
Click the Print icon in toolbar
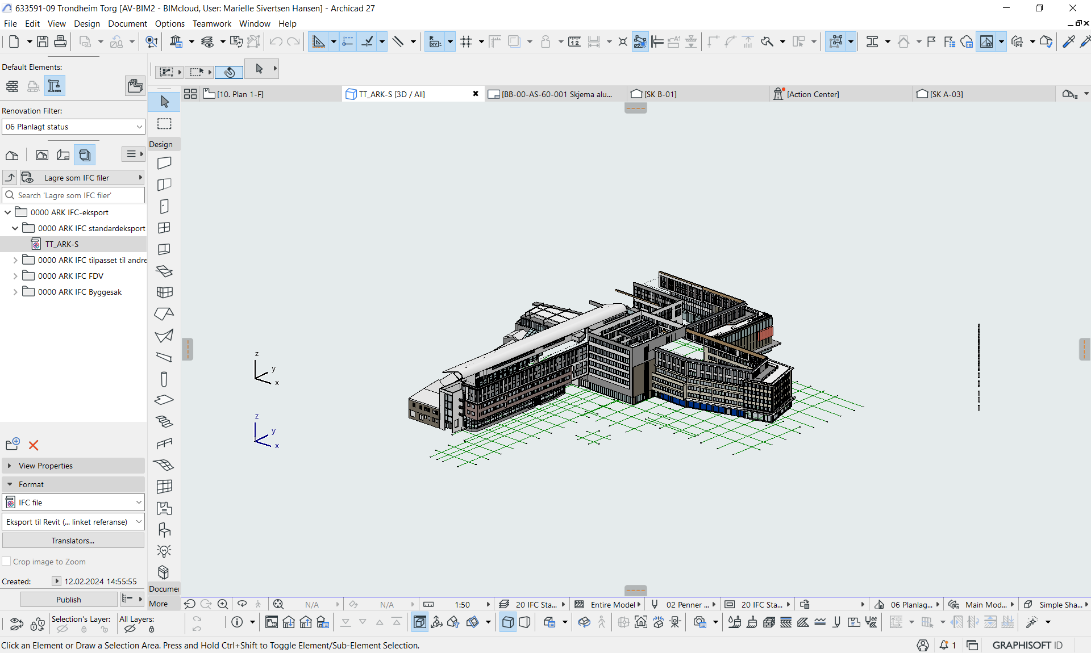point(60,41)
